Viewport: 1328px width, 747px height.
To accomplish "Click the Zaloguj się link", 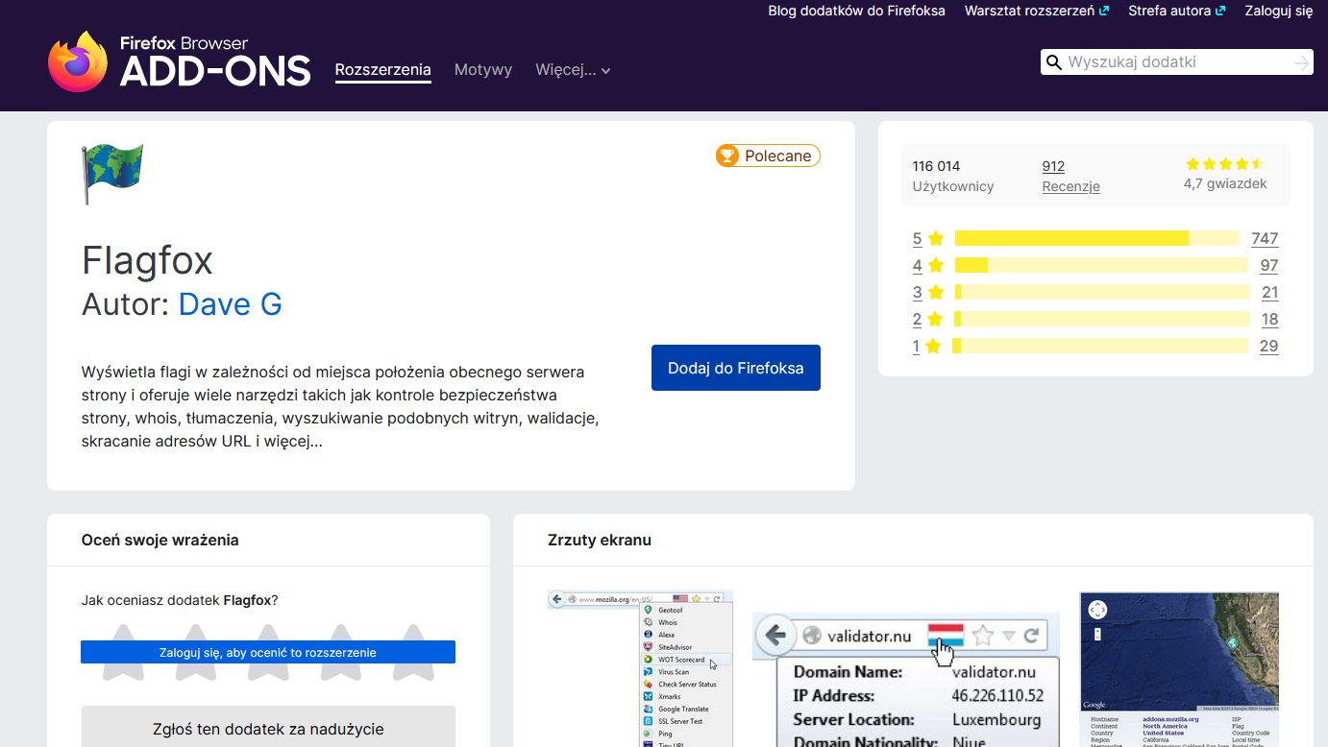I will (x=1278, y=12).
